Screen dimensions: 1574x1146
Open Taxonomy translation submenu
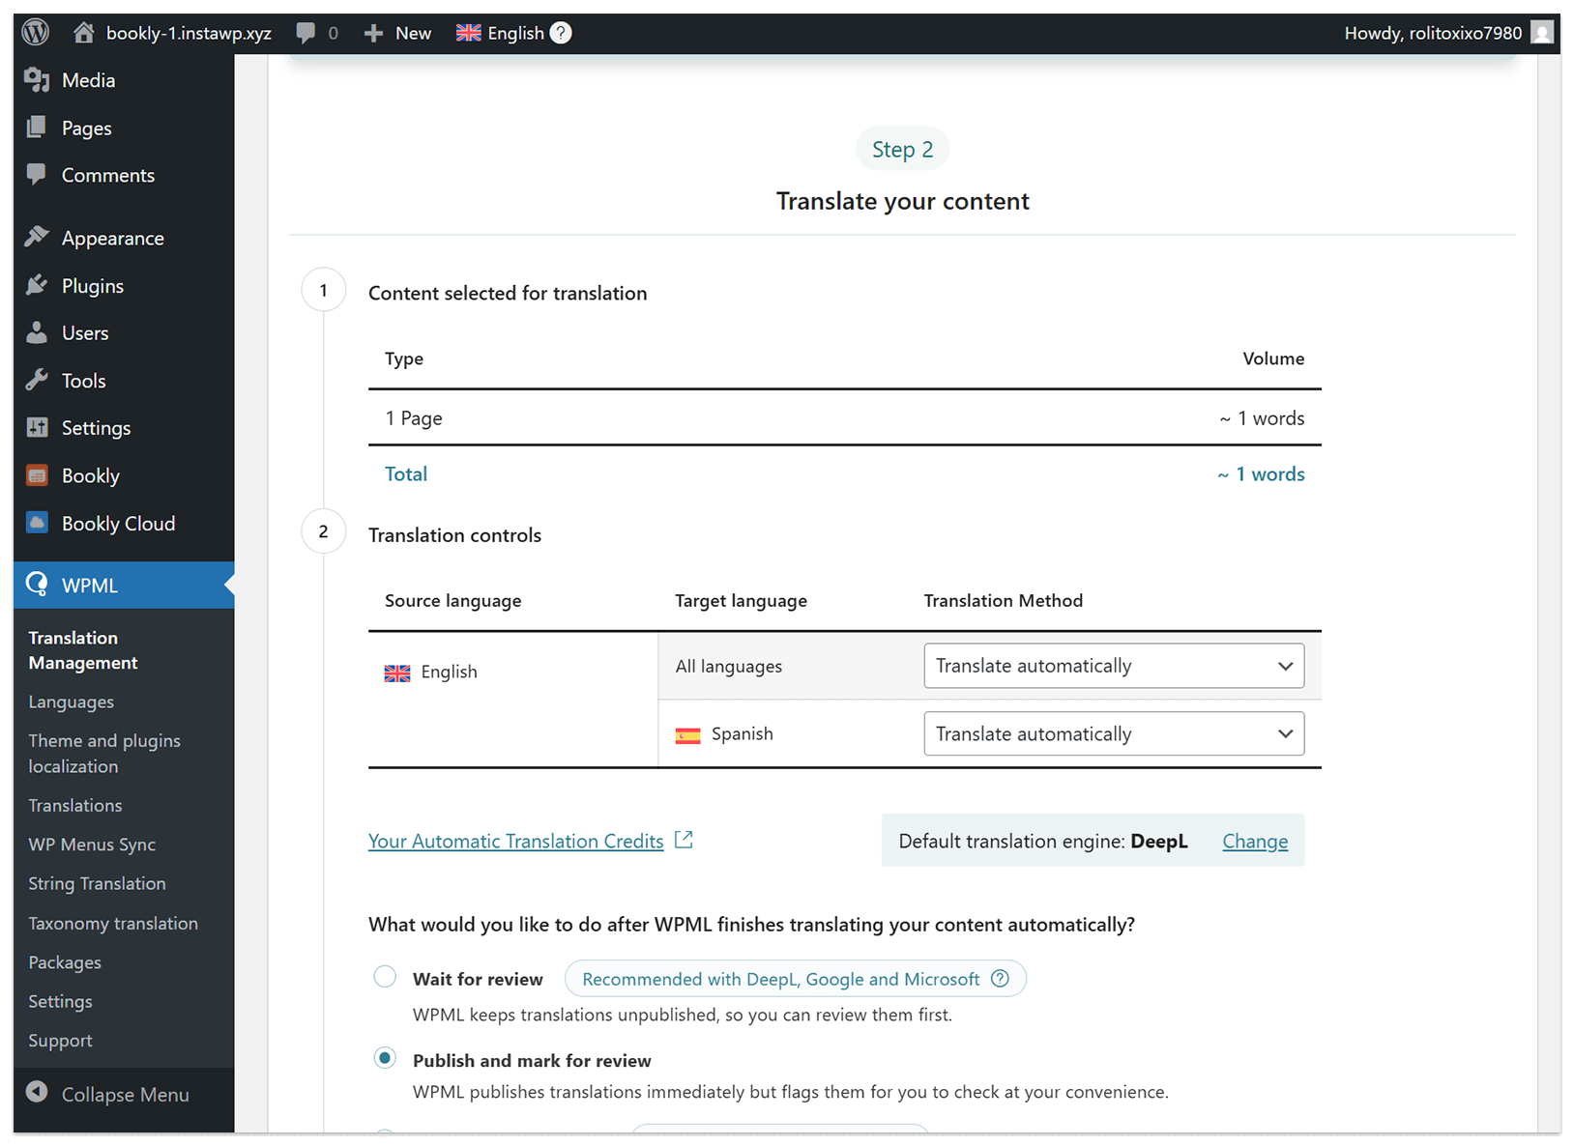[113, 924]
